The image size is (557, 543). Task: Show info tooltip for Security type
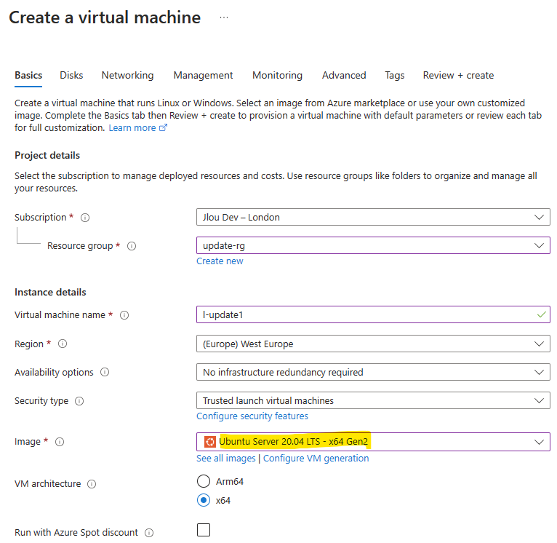[79, 401]
